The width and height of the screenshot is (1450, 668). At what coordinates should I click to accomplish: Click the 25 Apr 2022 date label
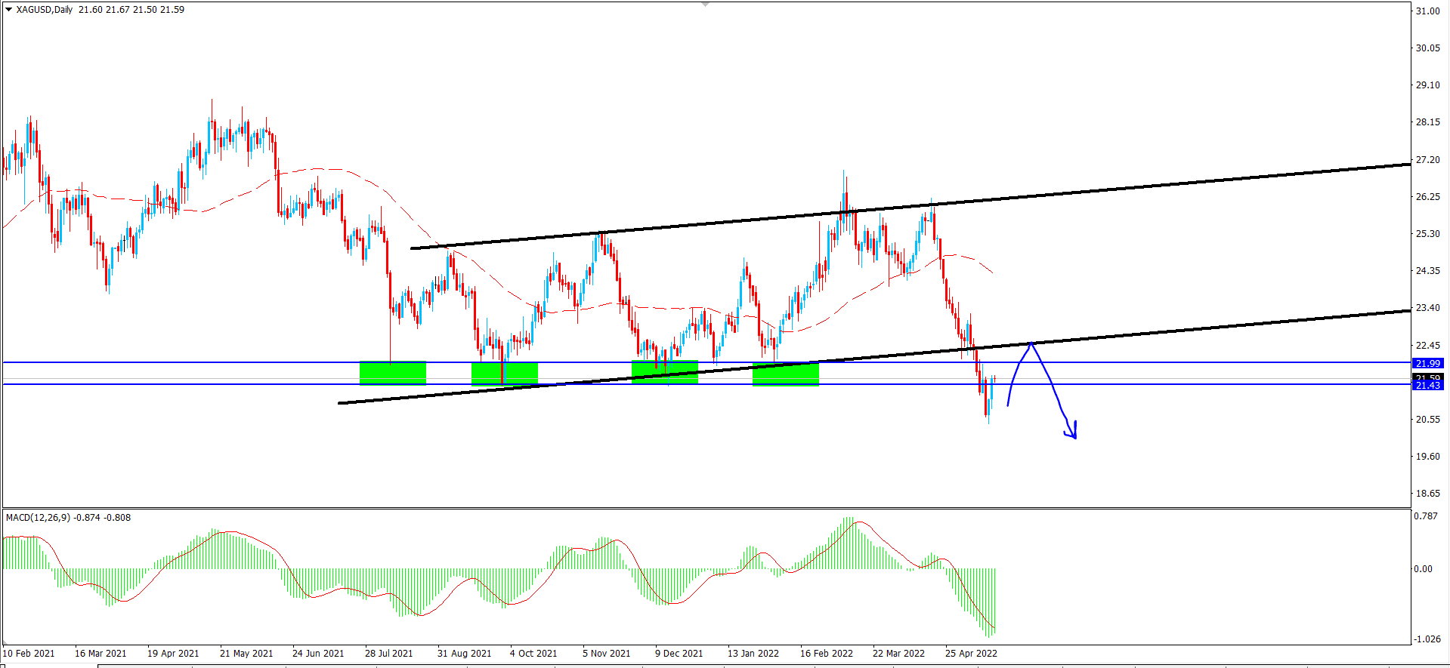971,654
